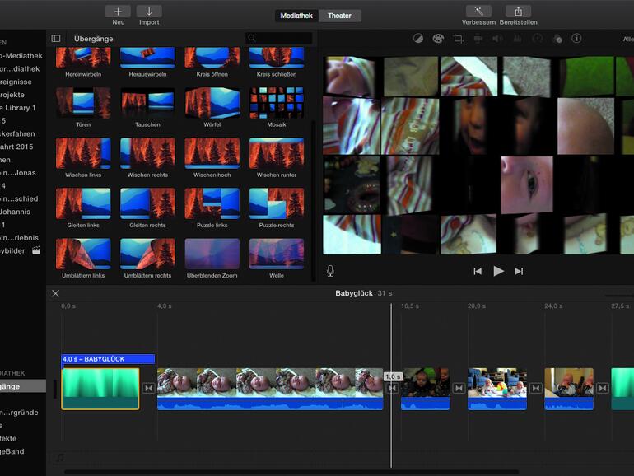Close the Babyglück timeline with X

(x=56, y=293)
